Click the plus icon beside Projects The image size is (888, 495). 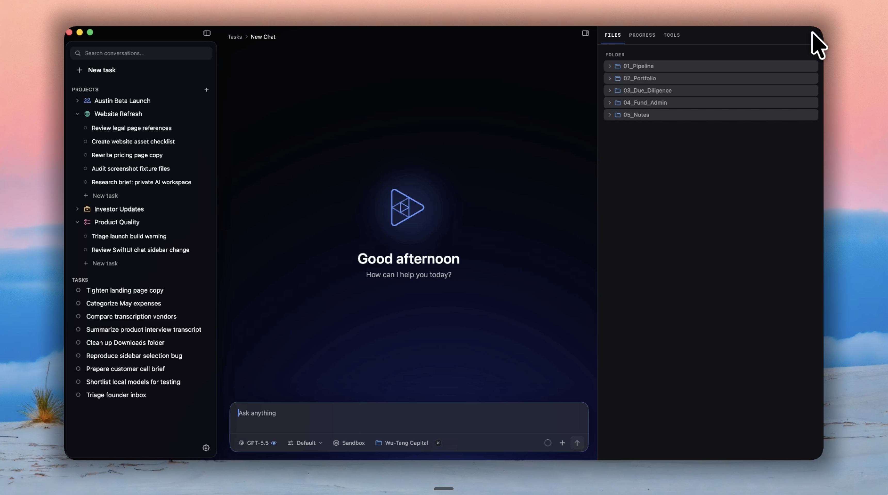(206, 90)
